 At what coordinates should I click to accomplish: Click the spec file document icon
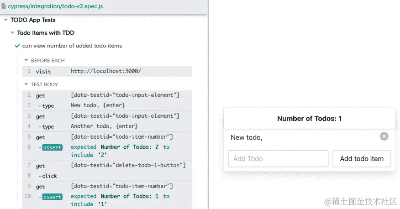coord(4,6)
